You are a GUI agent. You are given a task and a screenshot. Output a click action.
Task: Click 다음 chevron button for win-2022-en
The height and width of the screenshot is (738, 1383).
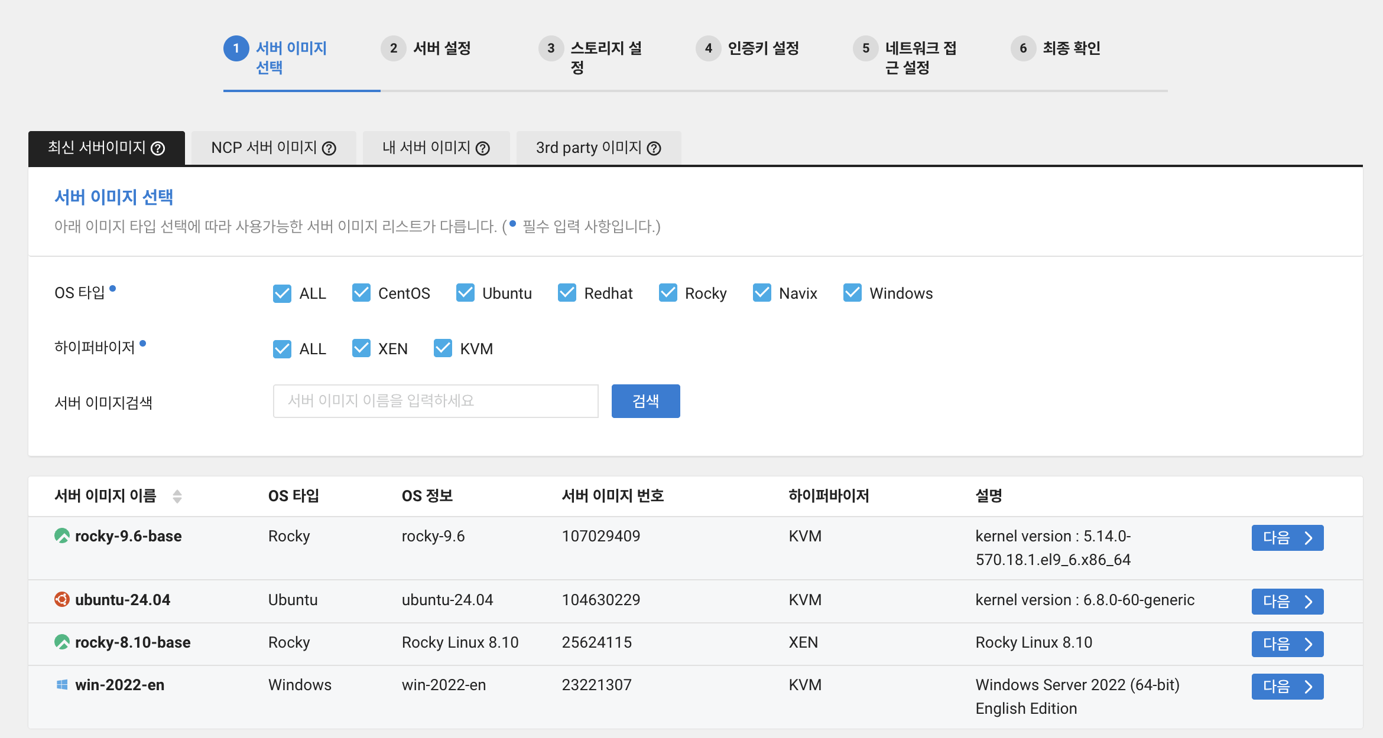[x=1287, y=687]
